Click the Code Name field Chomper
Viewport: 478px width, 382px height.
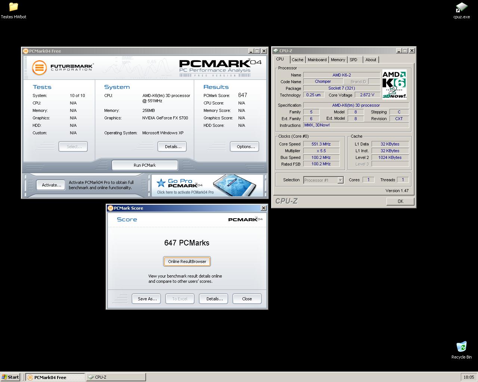323,81
